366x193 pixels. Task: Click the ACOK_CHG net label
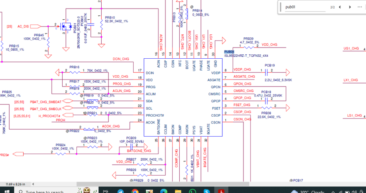[111, 126]
